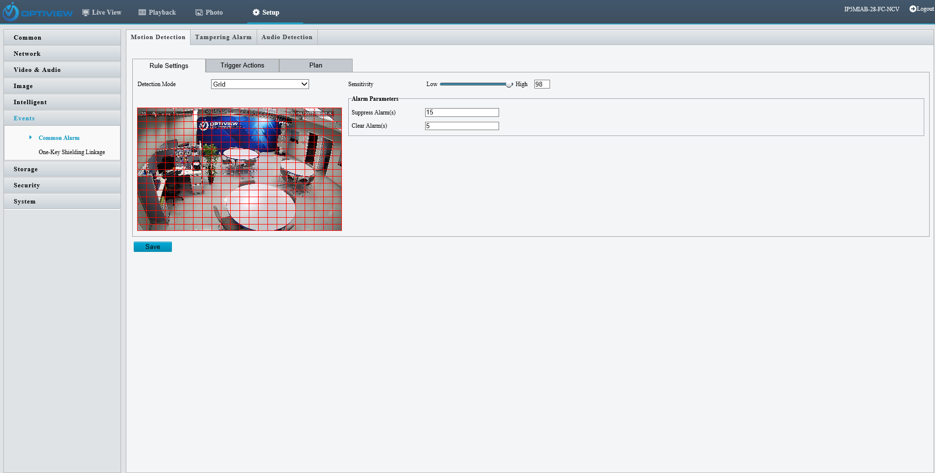
Task: Click the Setup gear icon
Action: (x=256, y=13)
